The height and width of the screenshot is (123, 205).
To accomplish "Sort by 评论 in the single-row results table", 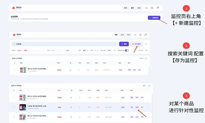I will pyautogui.click(x=88, y=63).
